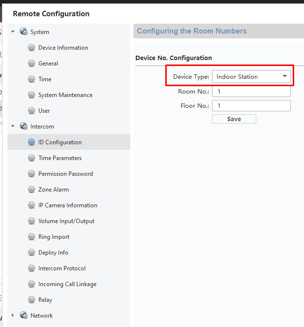Focus the Floor No. input field
The image size is (304, 327).
click(251, 106)
